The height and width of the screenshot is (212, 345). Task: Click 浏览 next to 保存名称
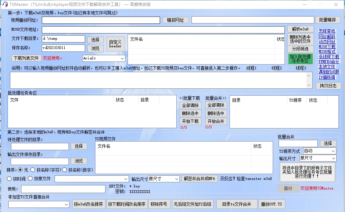pos(95,48)
